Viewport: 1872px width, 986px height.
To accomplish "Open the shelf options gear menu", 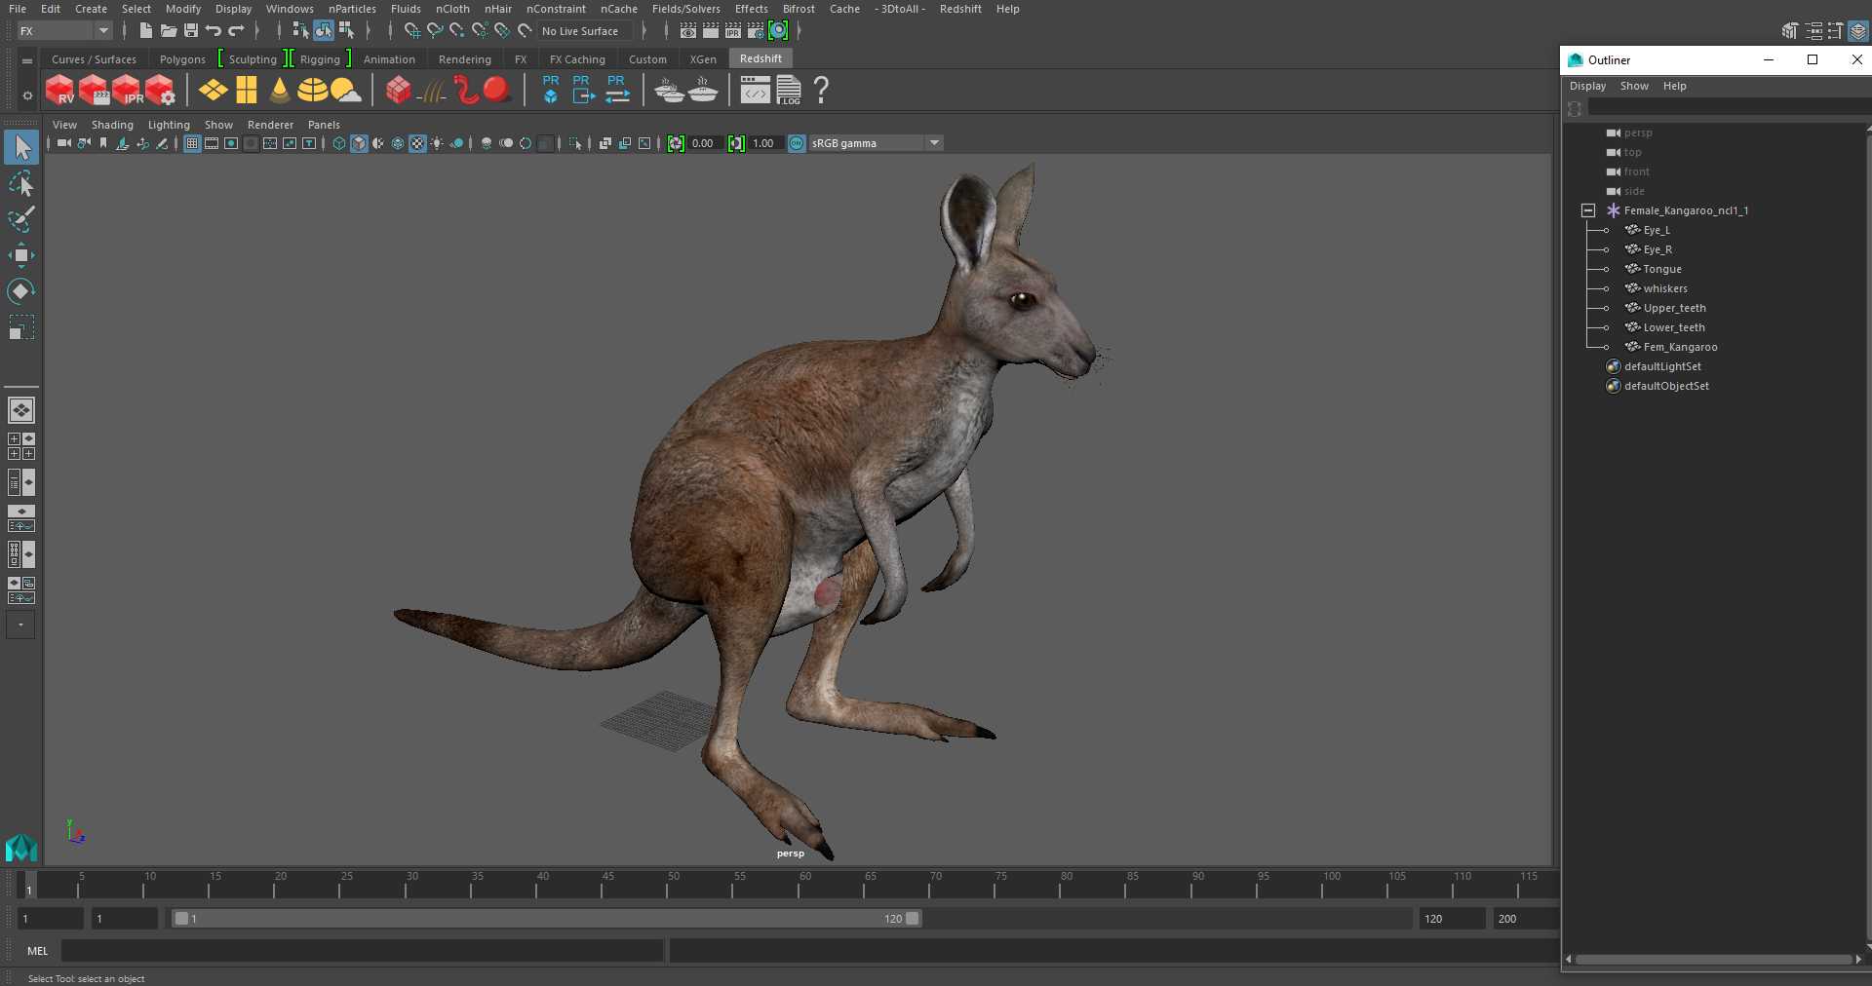I will pos(27,95).
